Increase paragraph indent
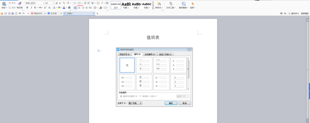This screenshot has width=310, height=123. [89, 3]
